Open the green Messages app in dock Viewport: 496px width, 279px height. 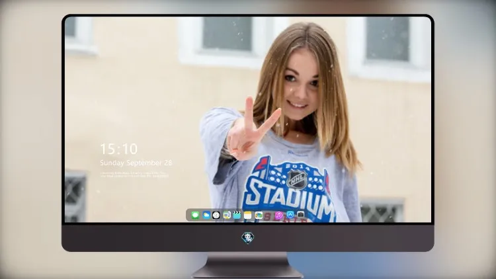tap(195, 215)
